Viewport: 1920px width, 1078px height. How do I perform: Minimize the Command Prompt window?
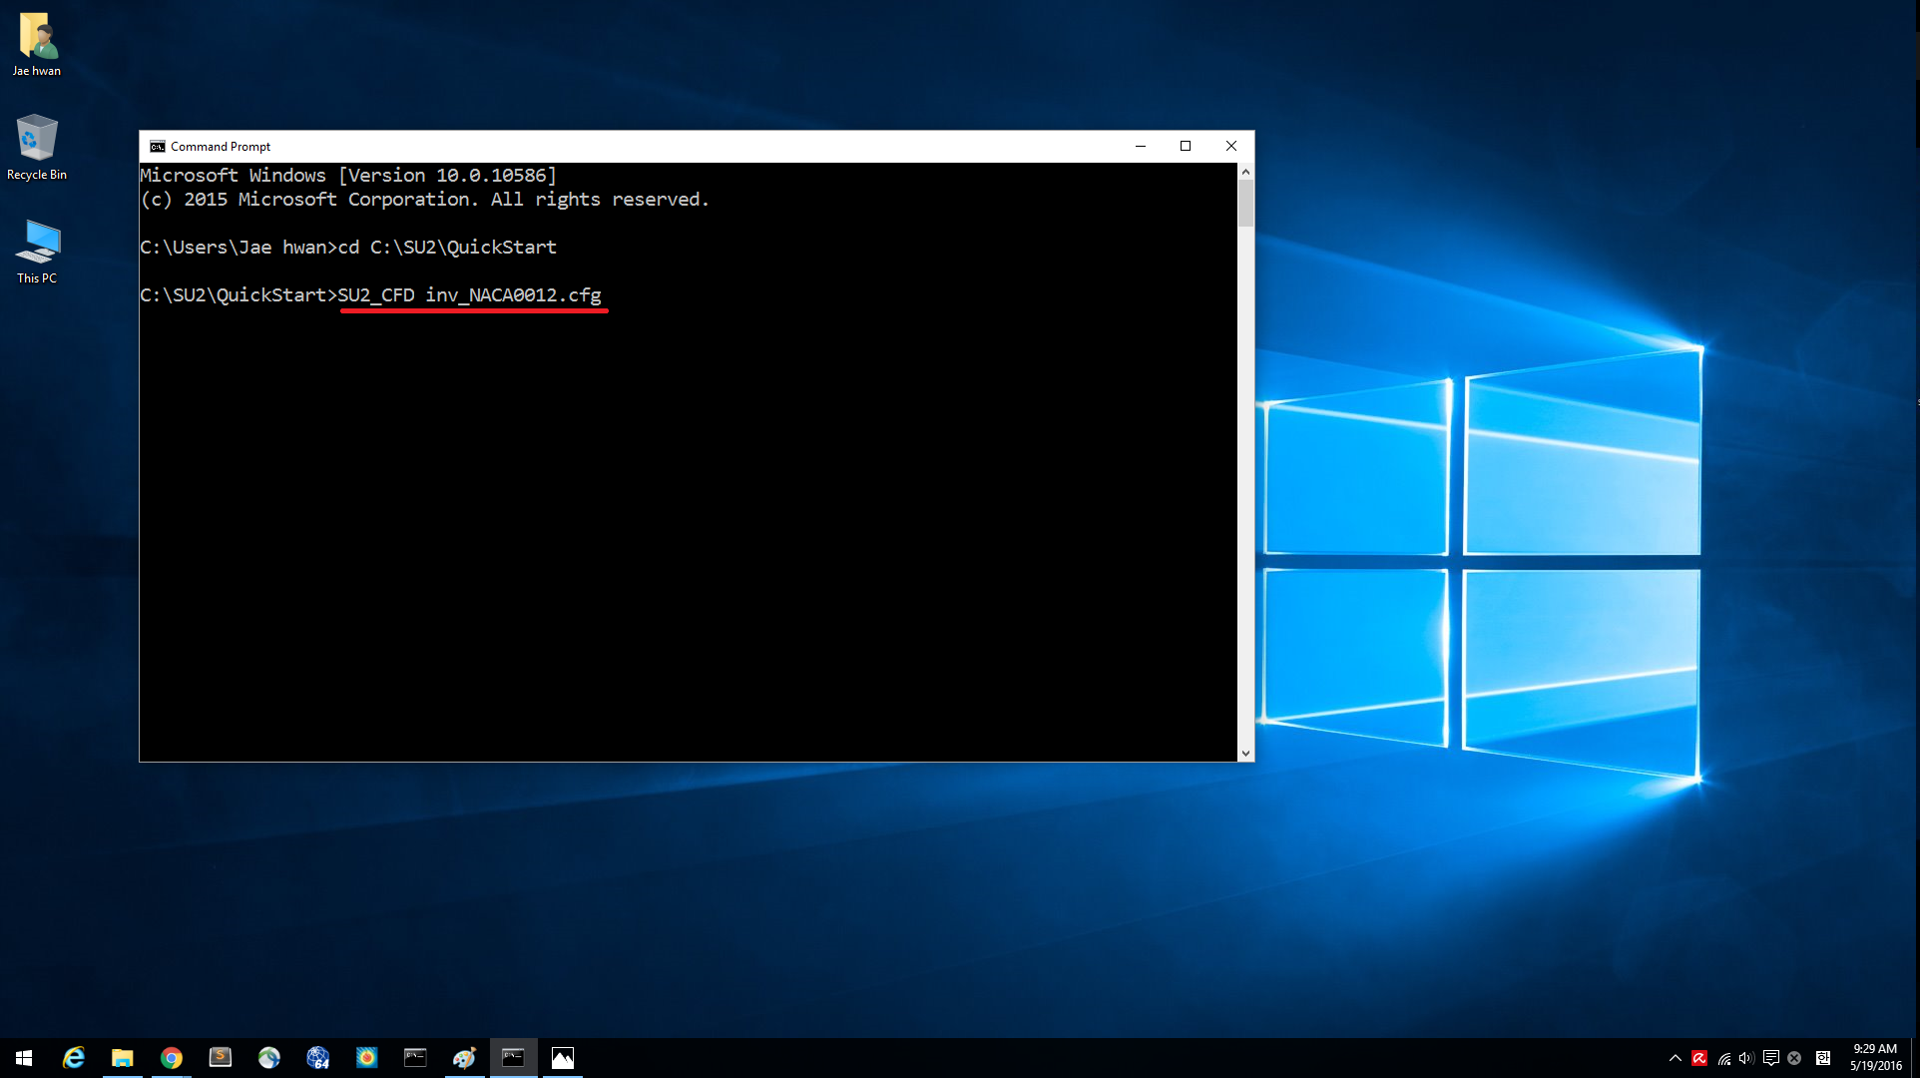(1141, 147)
